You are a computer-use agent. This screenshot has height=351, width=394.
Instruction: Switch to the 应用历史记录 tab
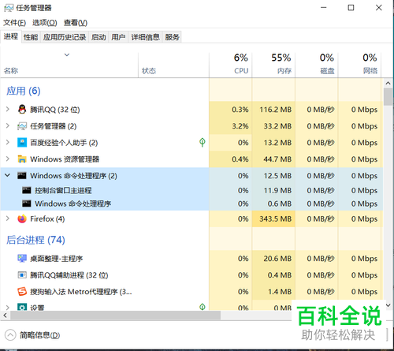pos(65,37)
